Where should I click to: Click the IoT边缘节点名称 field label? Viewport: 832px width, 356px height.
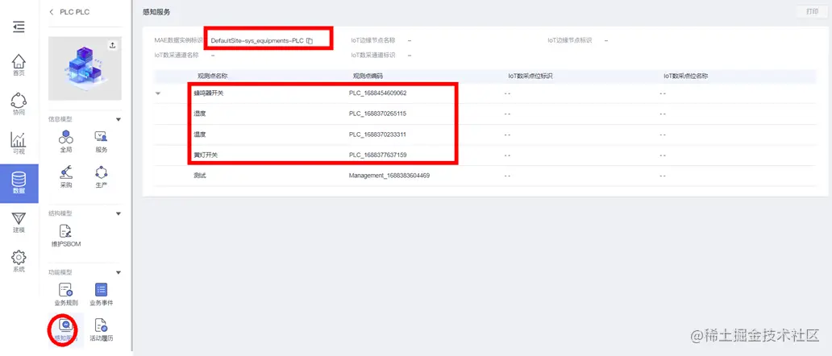point(373,40)
